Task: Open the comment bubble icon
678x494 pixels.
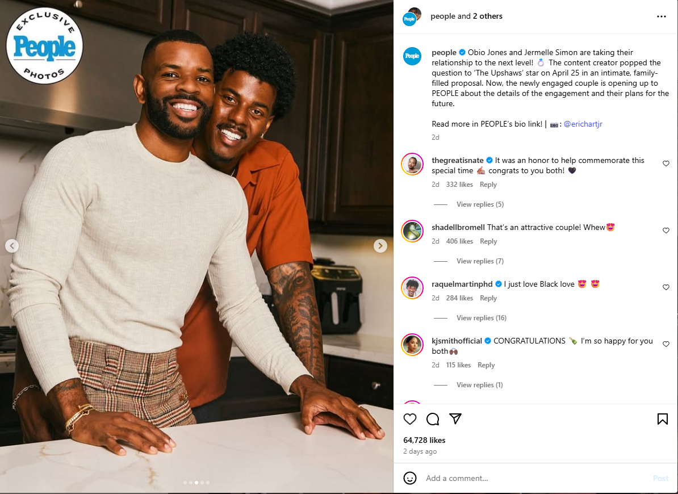Action: pyautogui.click(x=432, y=419)
